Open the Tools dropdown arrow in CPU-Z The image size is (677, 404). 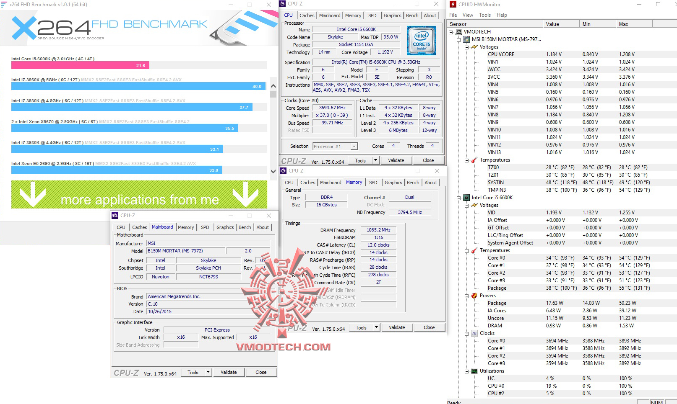pyautogui.click(x=375, y=160)
